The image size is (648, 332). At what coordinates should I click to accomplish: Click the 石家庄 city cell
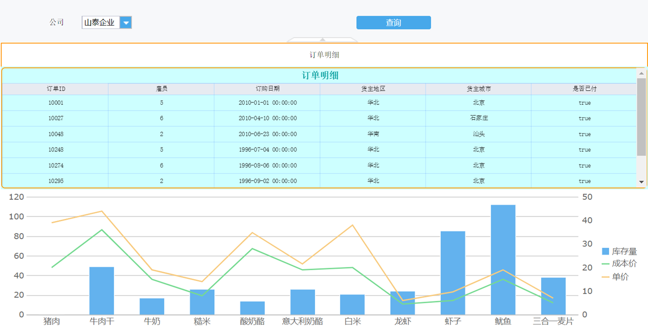[479, 119]
